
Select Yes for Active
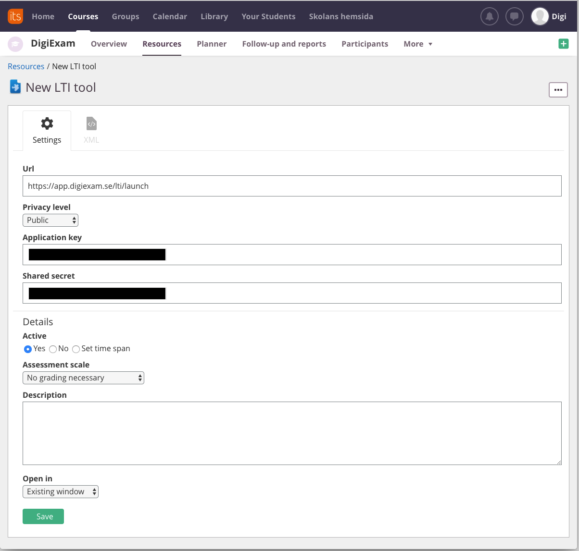coord(28,349)
